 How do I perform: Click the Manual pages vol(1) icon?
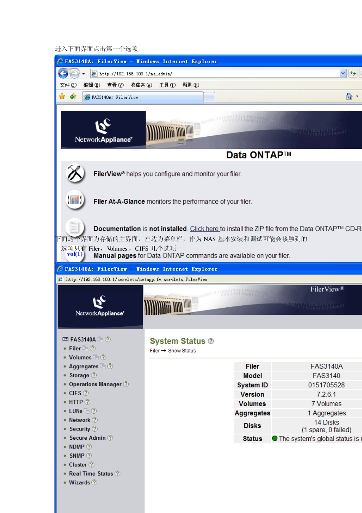[75, 255]
